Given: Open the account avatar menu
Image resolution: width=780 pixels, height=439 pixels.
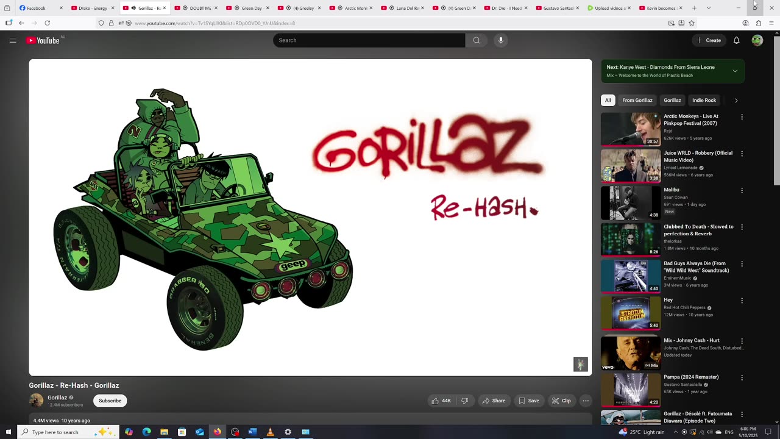Looking at the screenshot, I should tap(757, 40).
